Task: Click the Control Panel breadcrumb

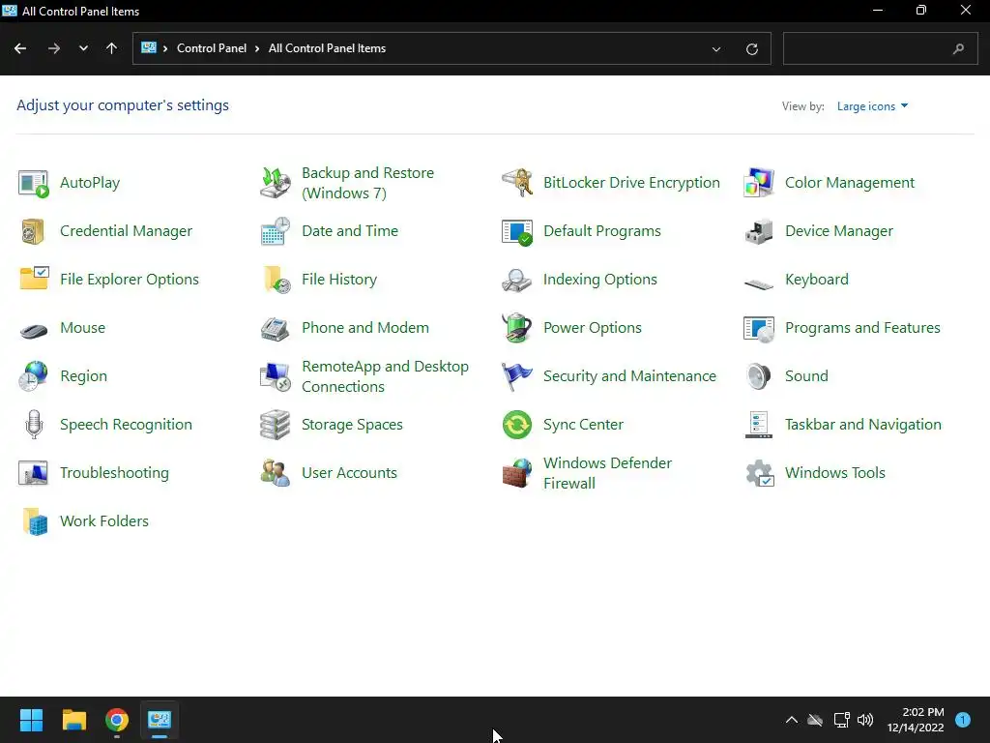Action: 212,48
